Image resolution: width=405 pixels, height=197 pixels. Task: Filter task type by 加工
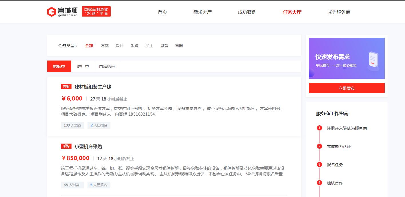tap(149, 46)
